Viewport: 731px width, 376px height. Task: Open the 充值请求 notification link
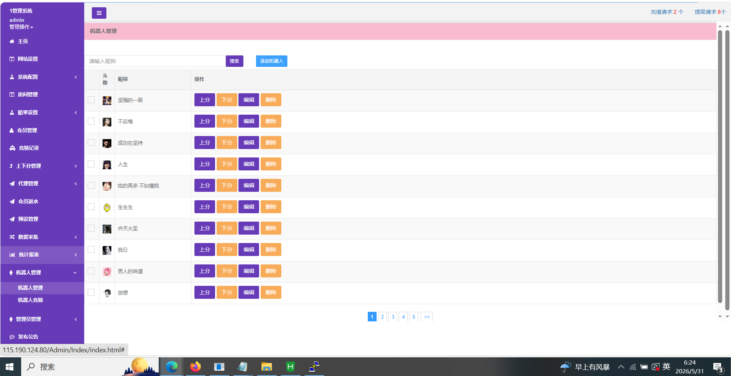(667, 12)
